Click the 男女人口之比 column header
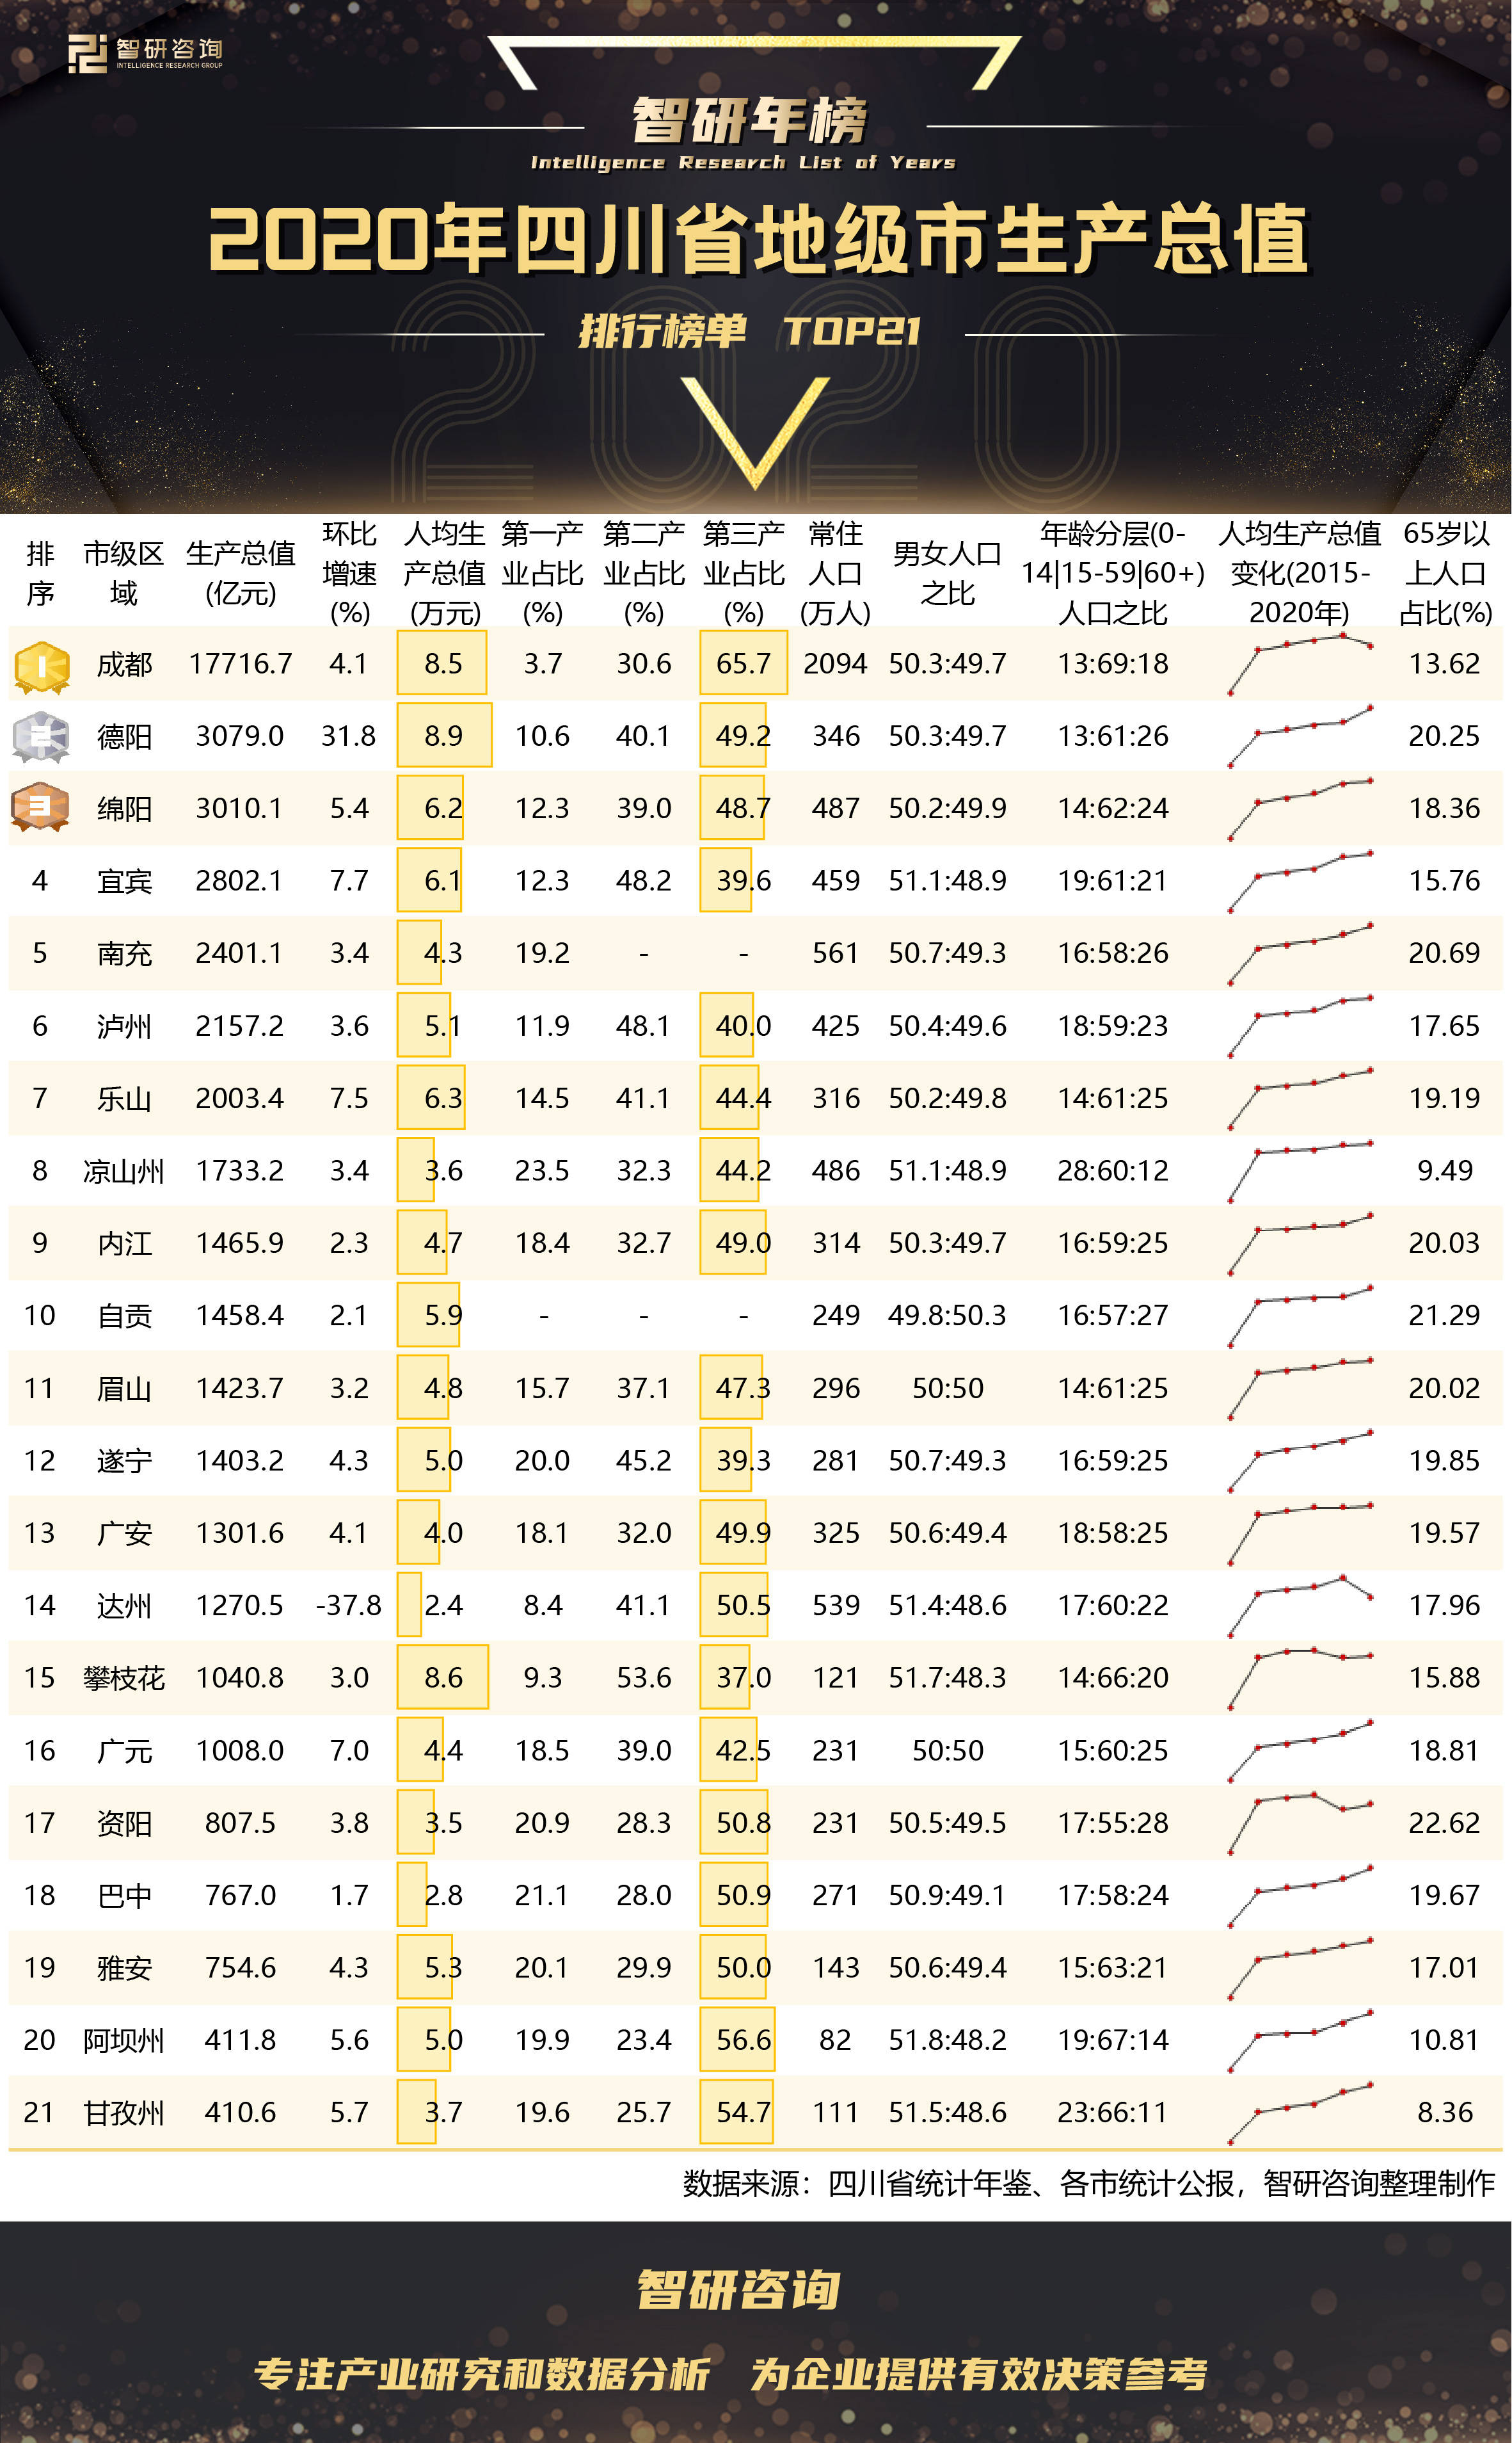1512x2443 pixels. (947, 573)
